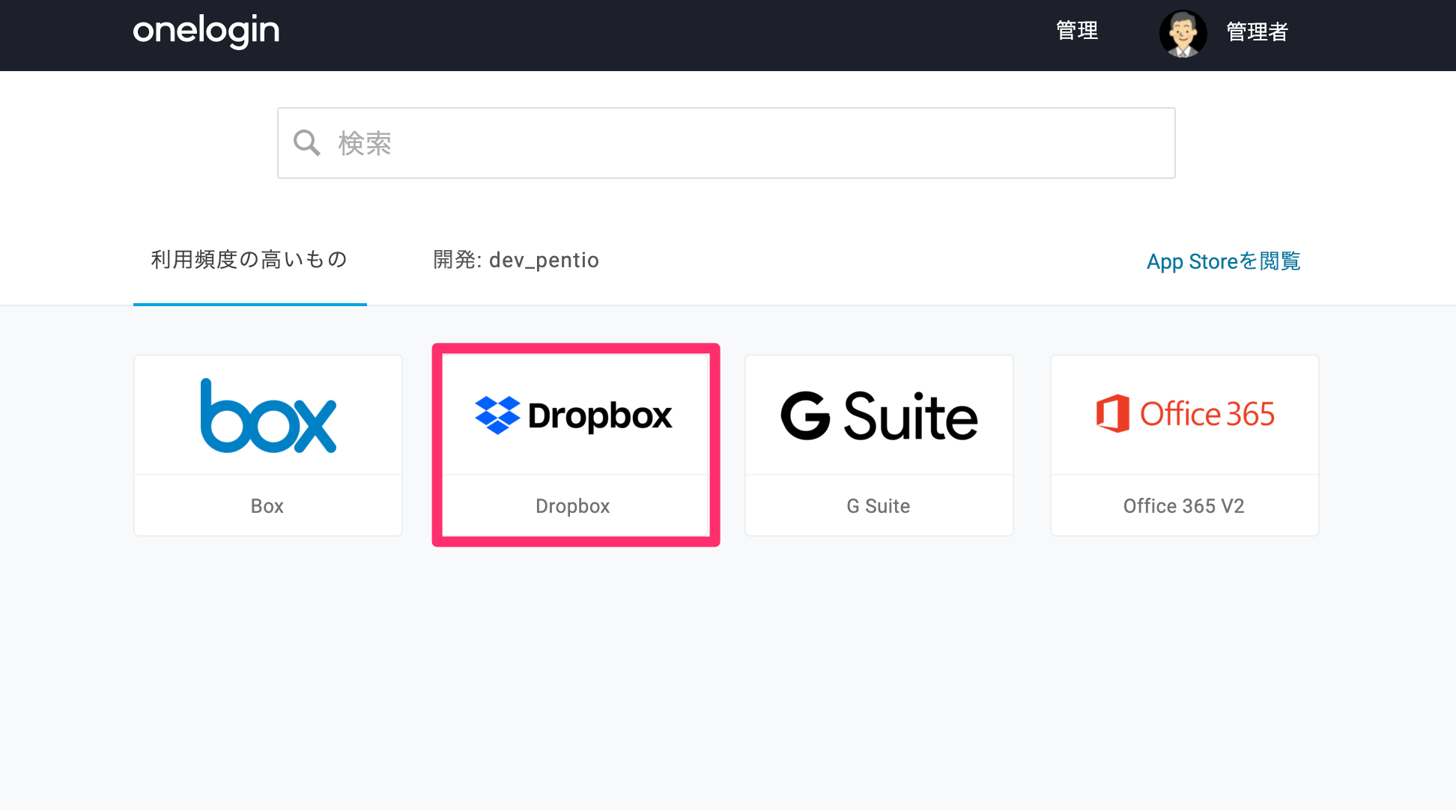Open the 管理者 user menu

point(1258,32)
